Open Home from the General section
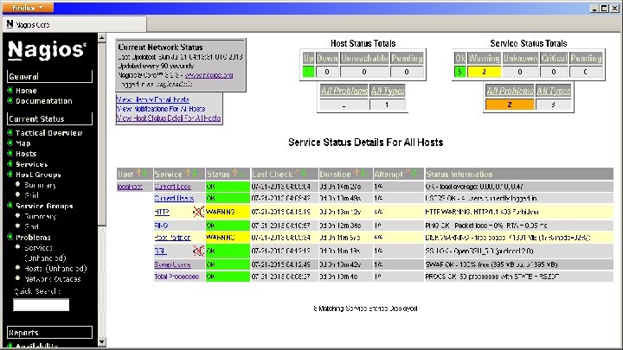Screen dimensions: 623x350 click(x=26, y=91)
